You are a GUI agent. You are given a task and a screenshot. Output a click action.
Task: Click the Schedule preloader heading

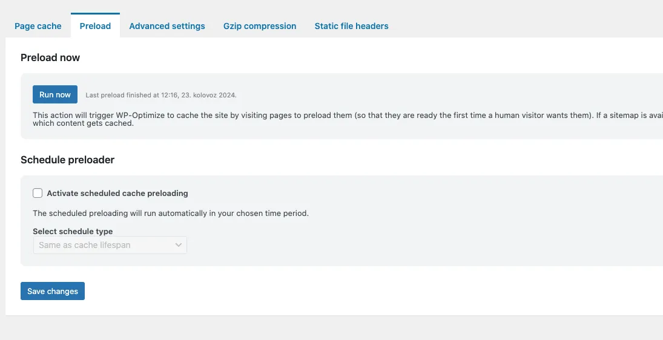67,160
